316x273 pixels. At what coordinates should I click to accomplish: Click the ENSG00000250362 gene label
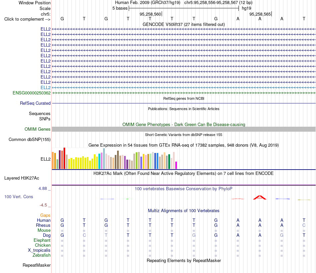tap(32, 93)
